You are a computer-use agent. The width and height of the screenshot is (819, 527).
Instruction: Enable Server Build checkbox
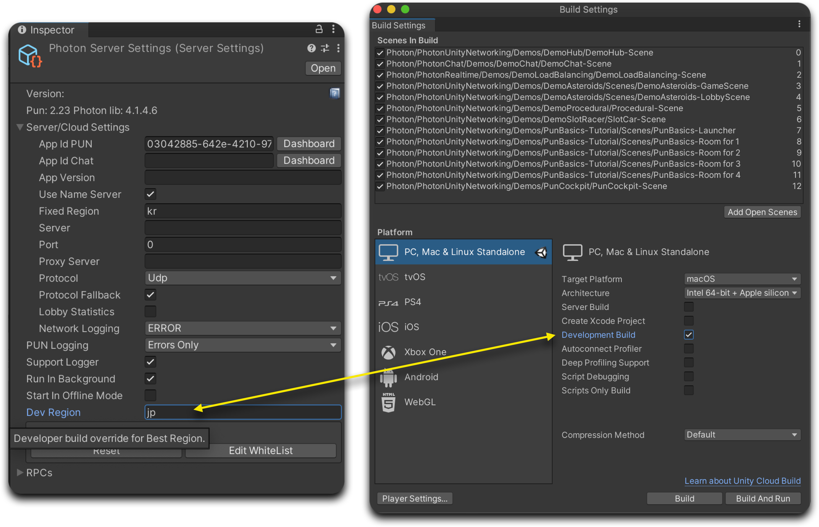[689, 307]
